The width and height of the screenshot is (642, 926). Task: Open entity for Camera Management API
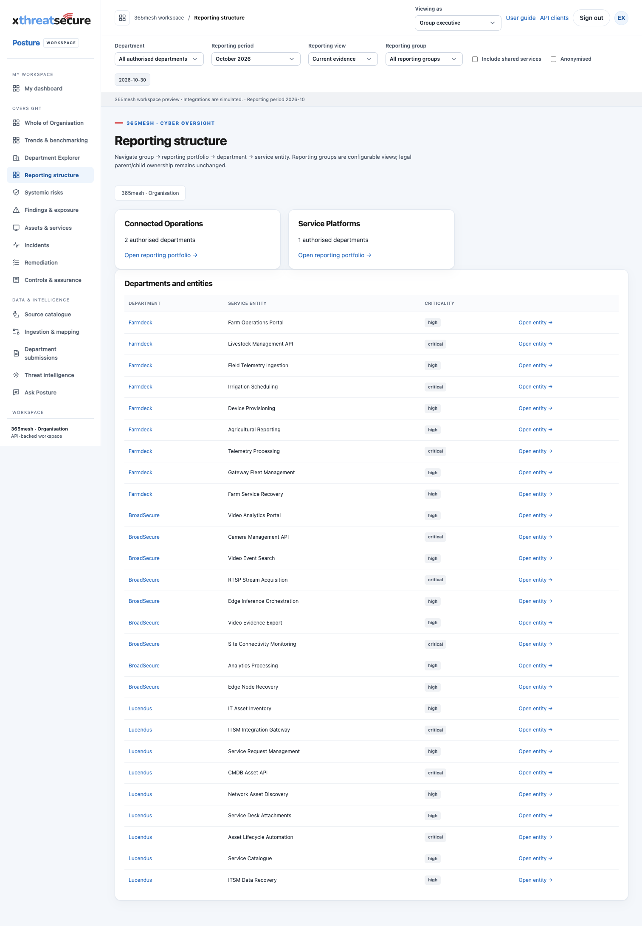[535, 537]
